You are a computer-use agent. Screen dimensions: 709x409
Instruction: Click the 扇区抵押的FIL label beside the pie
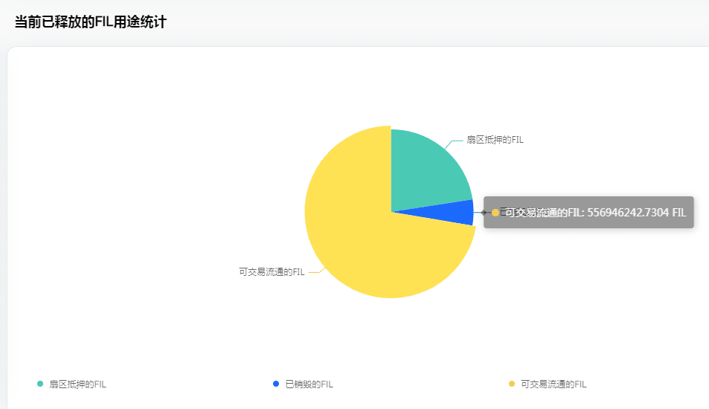(495, 140)
